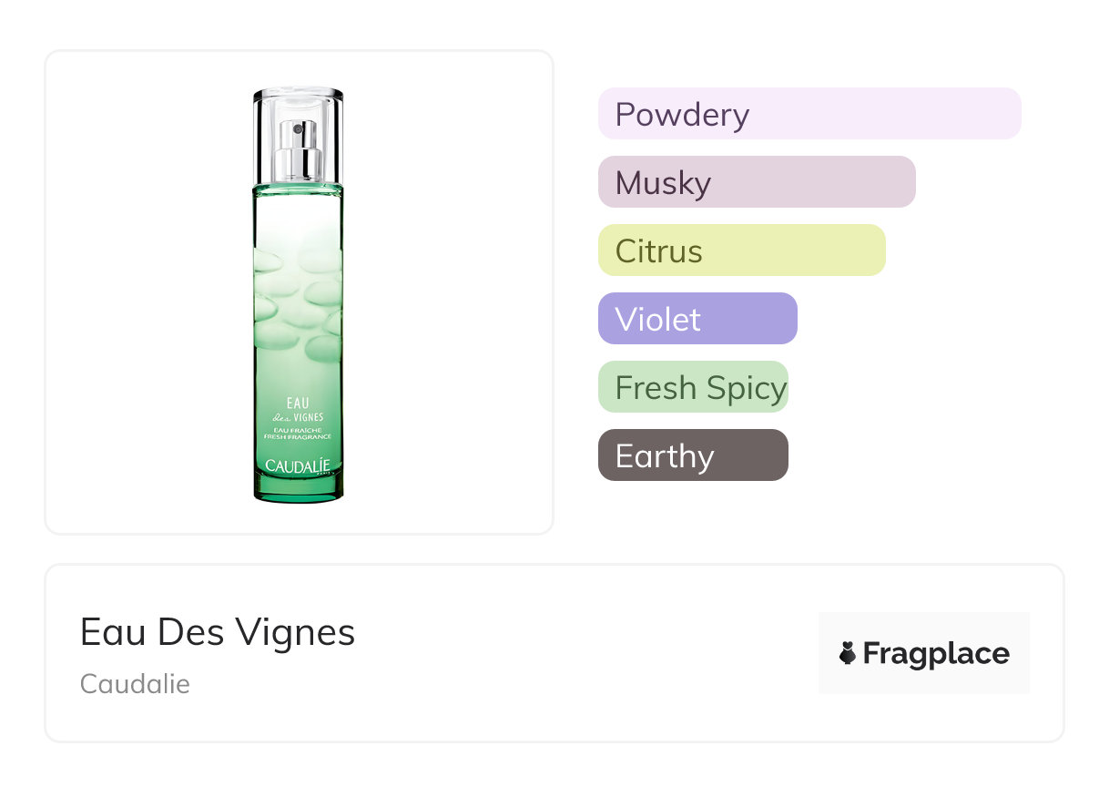
Task: Click the Eau Des Vignes perfume title
Action: click(218, 631)
